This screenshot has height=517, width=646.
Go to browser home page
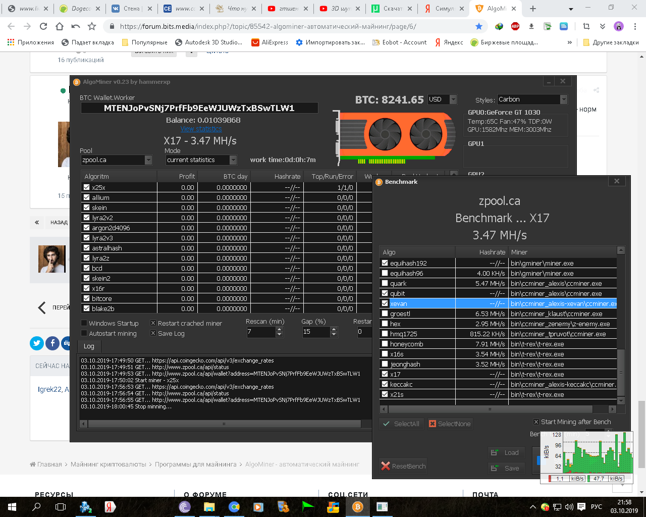(60, 26)
